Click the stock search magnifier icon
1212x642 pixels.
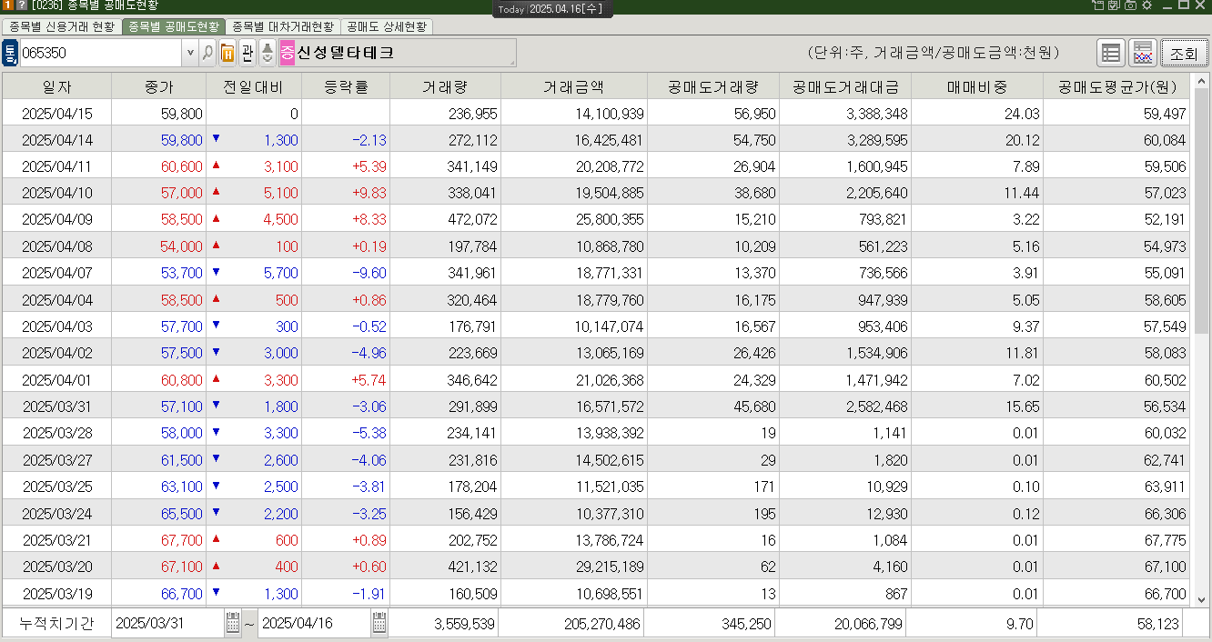[x=207, y=53]
